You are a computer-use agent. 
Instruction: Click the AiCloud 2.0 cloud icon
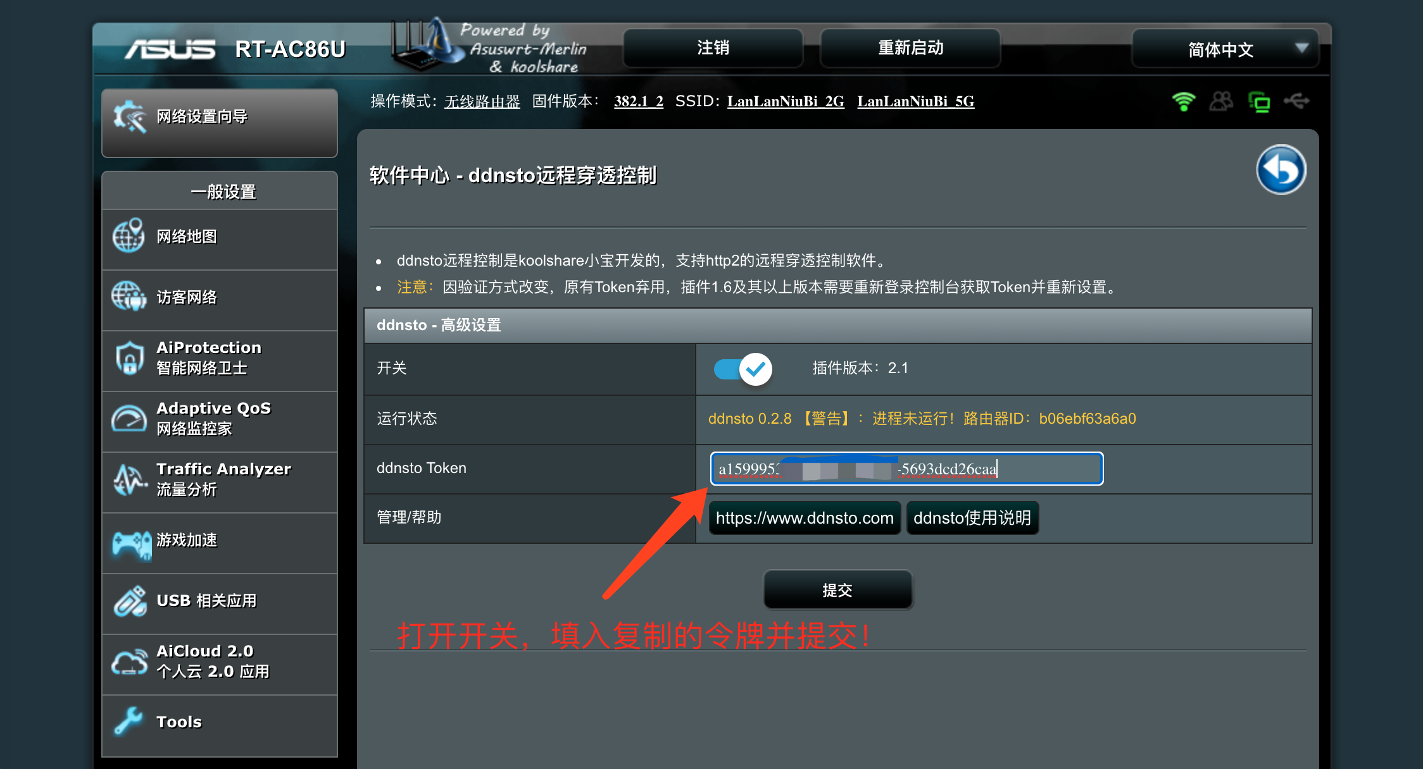[130, 662]
